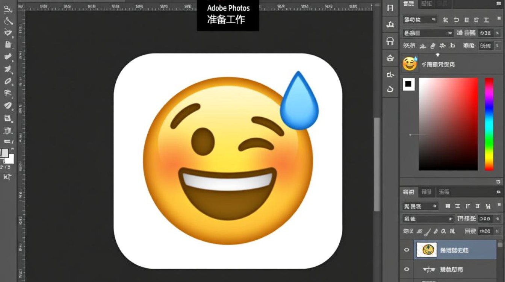This screenshot has height=282, width=505.
Task: Select the third tool from the top of the toolbar
Action: tap(8, 32)
